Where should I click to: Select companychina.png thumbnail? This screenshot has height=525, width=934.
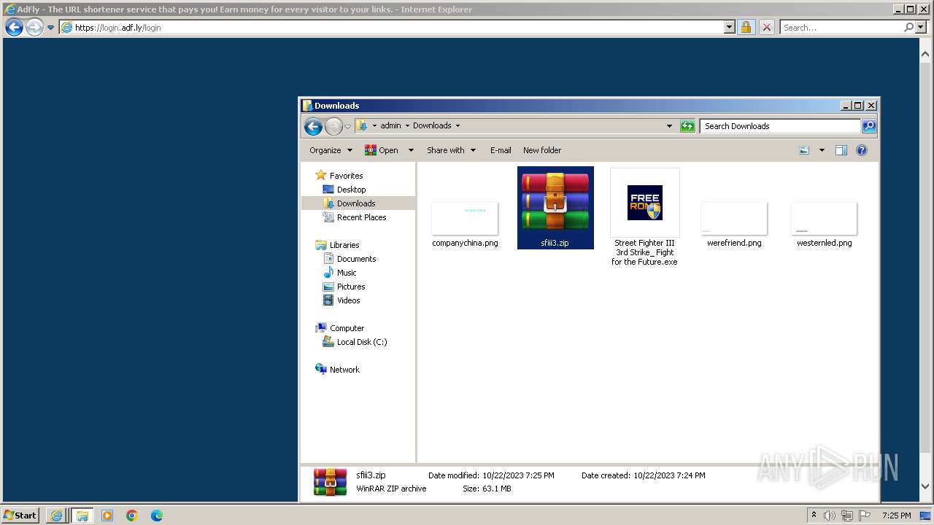point(465,219)
